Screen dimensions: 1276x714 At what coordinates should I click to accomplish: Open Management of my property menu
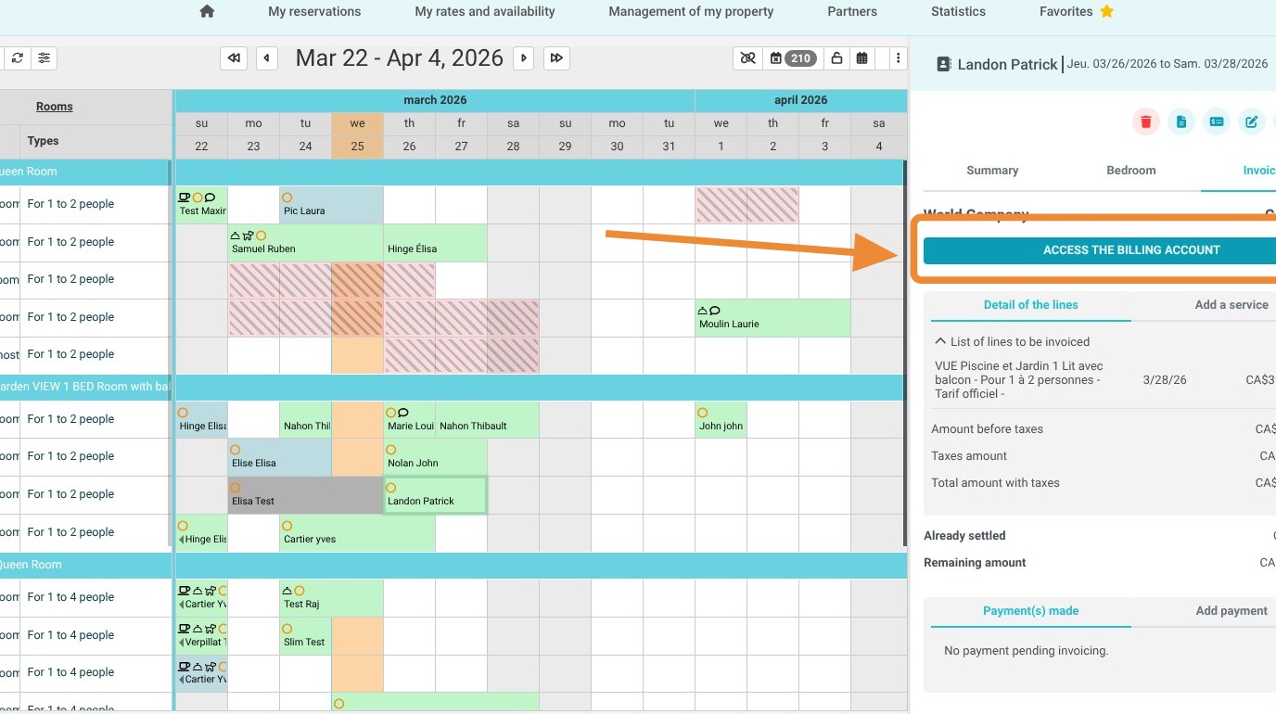pyautogui.click(x=691, y=12)
